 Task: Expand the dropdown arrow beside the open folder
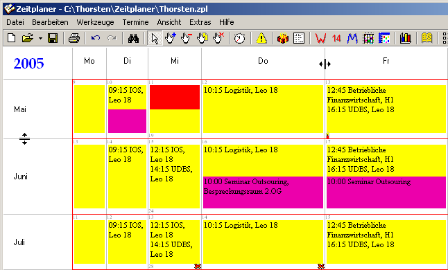(41, 38)
